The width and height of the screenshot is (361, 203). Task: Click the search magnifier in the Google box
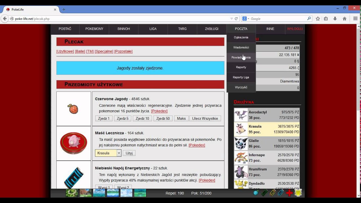(309, 19)
